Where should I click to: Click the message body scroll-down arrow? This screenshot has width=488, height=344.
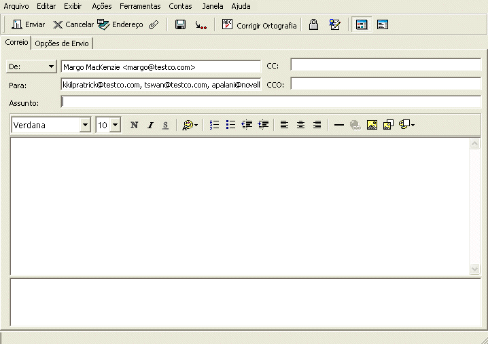474,269
